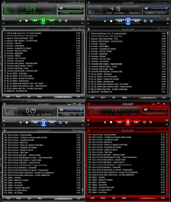Toggle repeat in top-right blue Winamp

pyautogui.click(x=145, y=21)
